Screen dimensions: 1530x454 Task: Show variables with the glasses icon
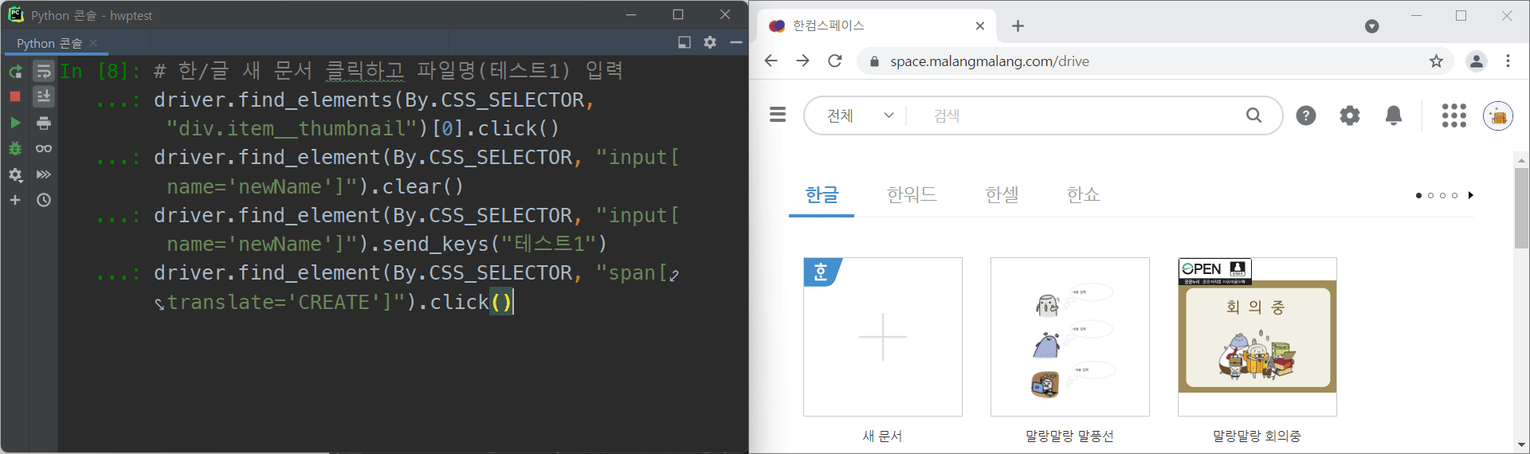pyautogui.click(x=44, y=148)
